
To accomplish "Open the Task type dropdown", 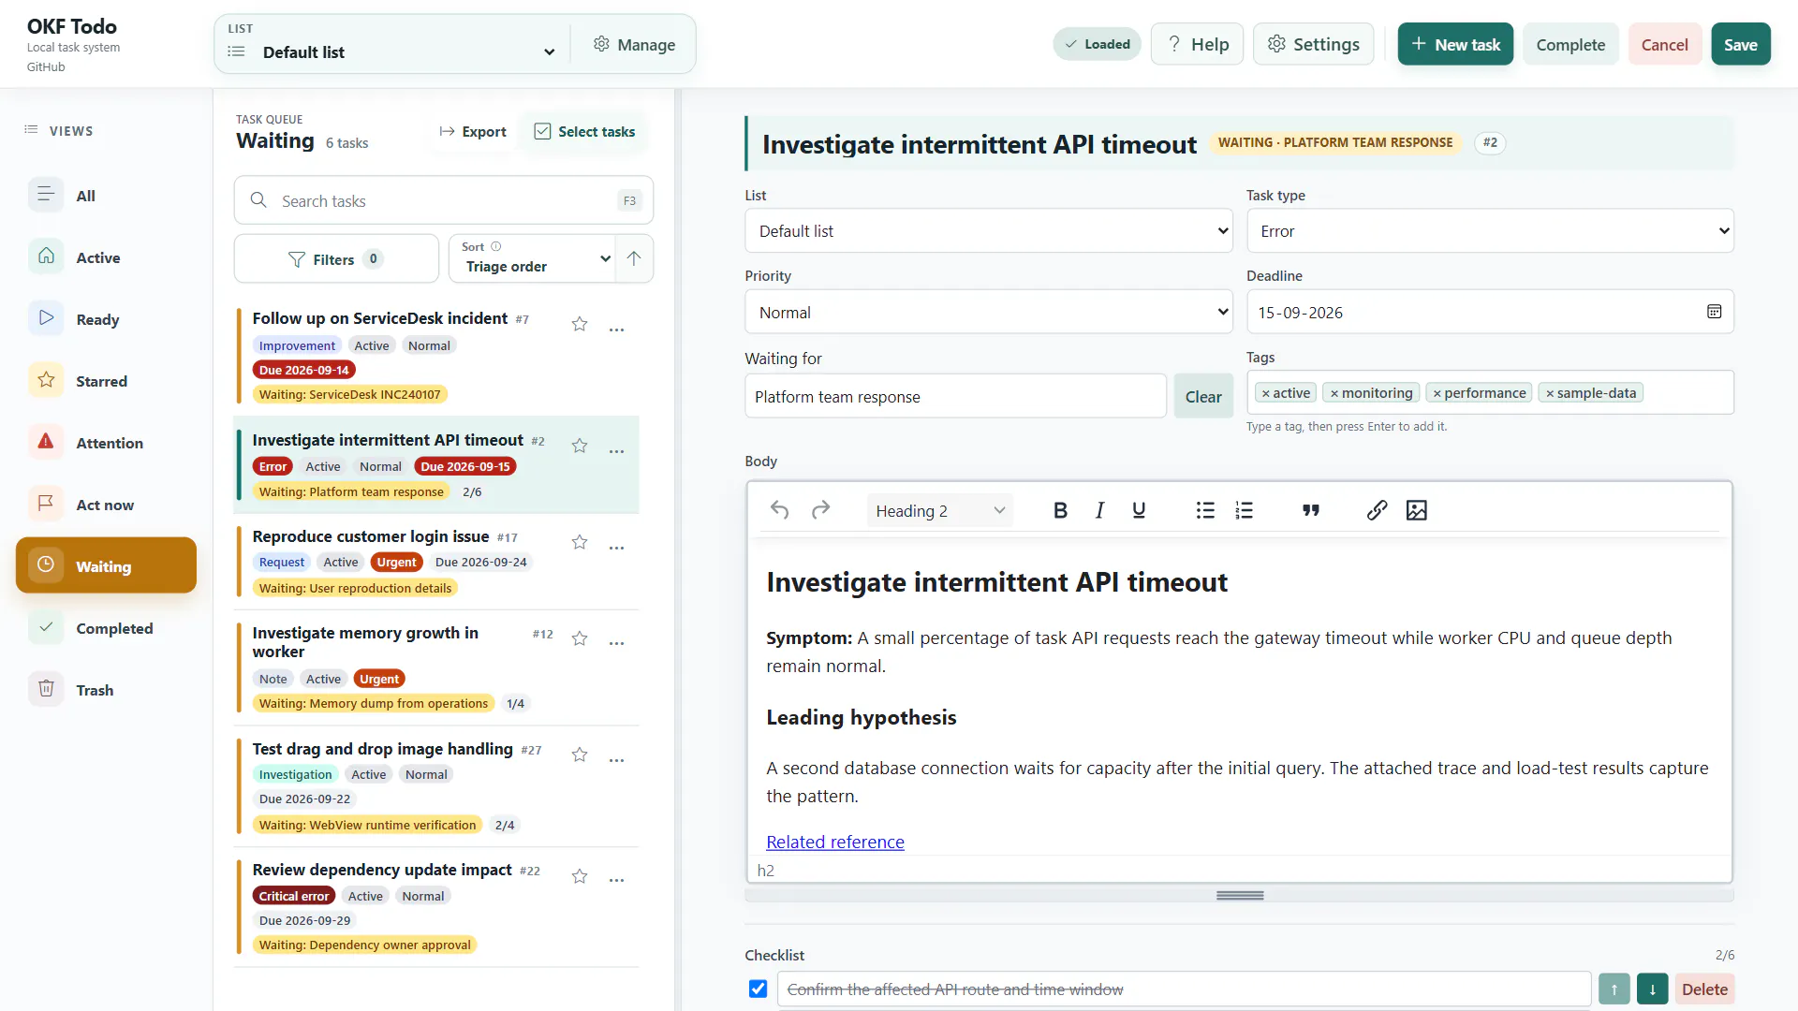I will coord(1490,231).
